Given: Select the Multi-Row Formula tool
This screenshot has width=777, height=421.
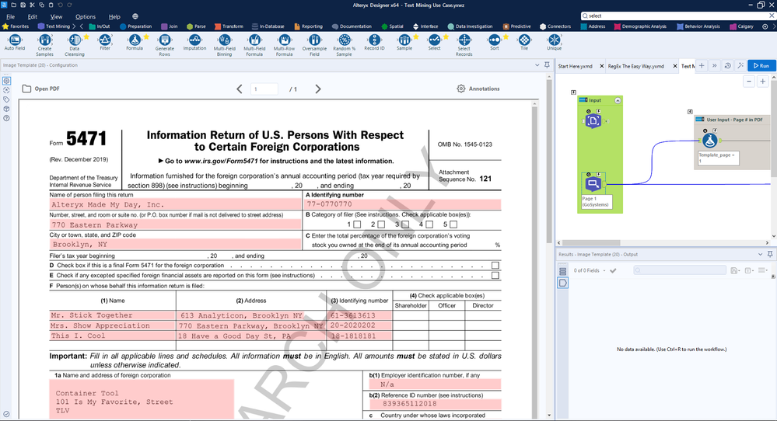Looking at the screenshot, I should click(x=285, y=45).
